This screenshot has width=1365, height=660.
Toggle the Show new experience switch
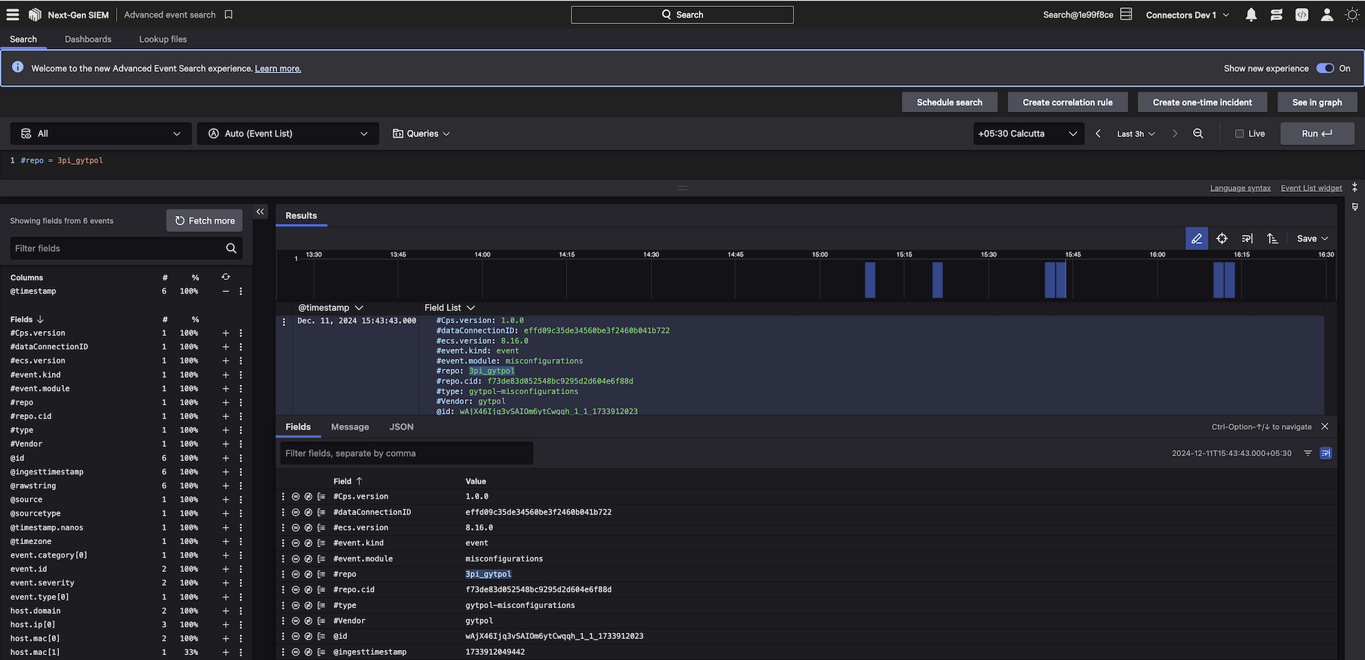coord(1324,68)
